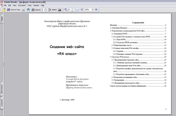
Task: Click the Print icon
Action: (23, 10)
